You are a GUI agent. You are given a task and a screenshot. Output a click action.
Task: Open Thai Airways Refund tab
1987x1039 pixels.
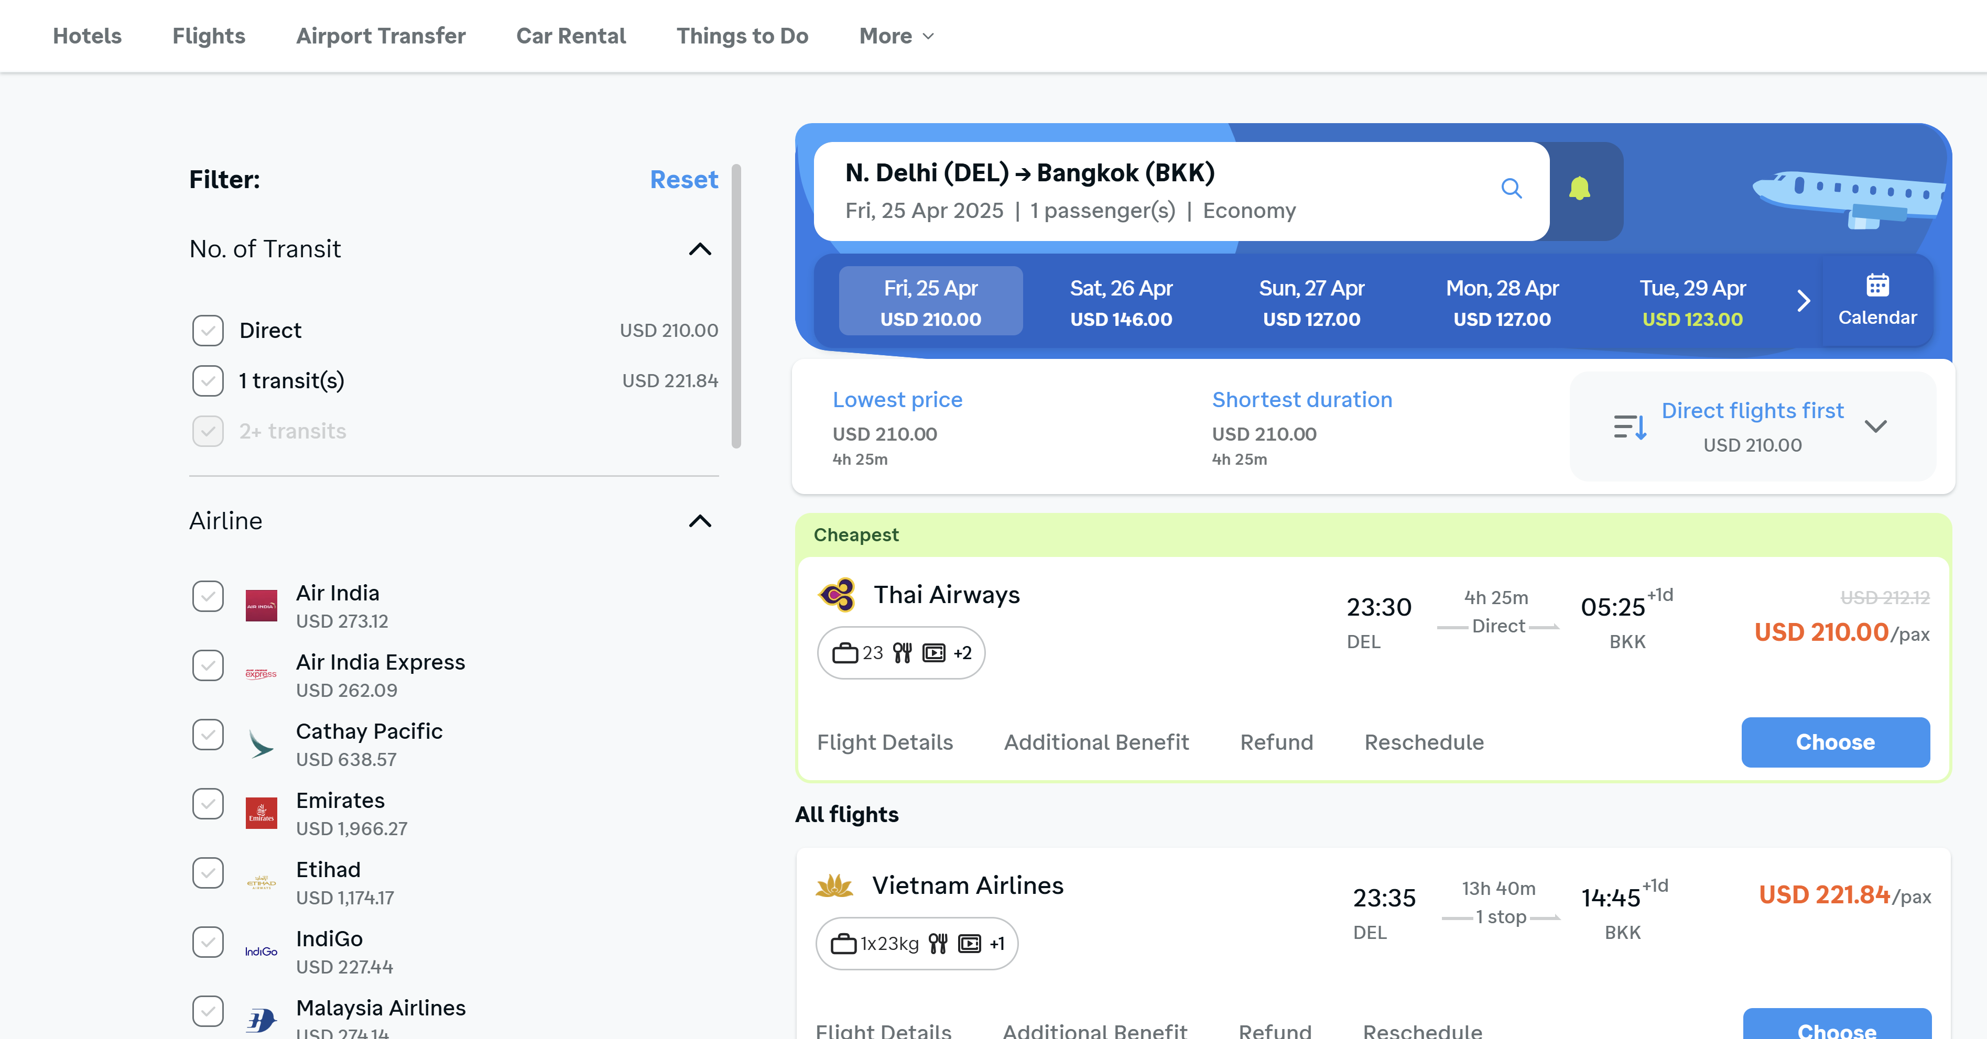(x=1277, y=743)
